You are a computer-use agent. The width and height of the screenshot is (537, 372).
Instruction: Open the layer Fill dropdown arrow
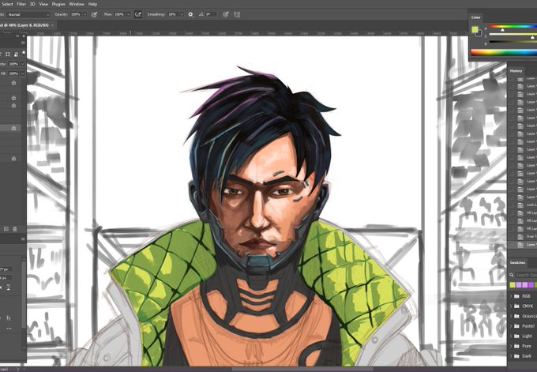coord(22,73)
